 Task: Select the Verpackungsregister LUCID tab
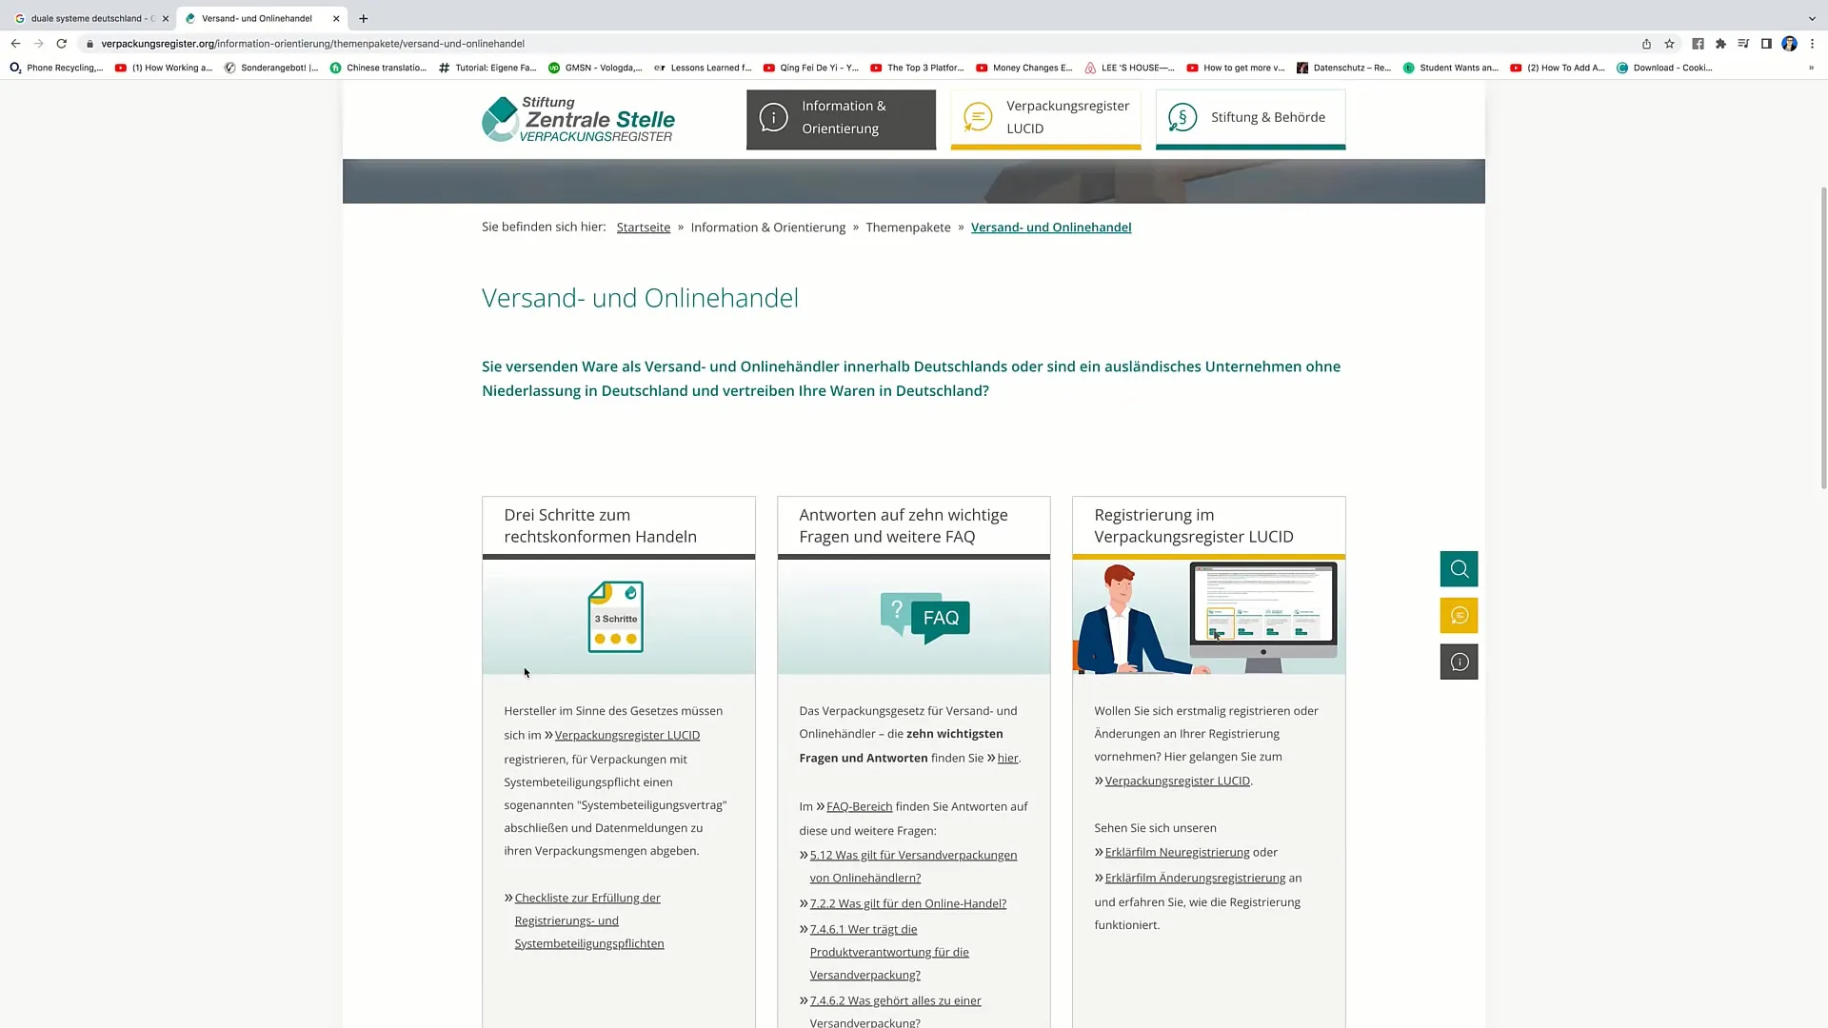[1068, 117]
